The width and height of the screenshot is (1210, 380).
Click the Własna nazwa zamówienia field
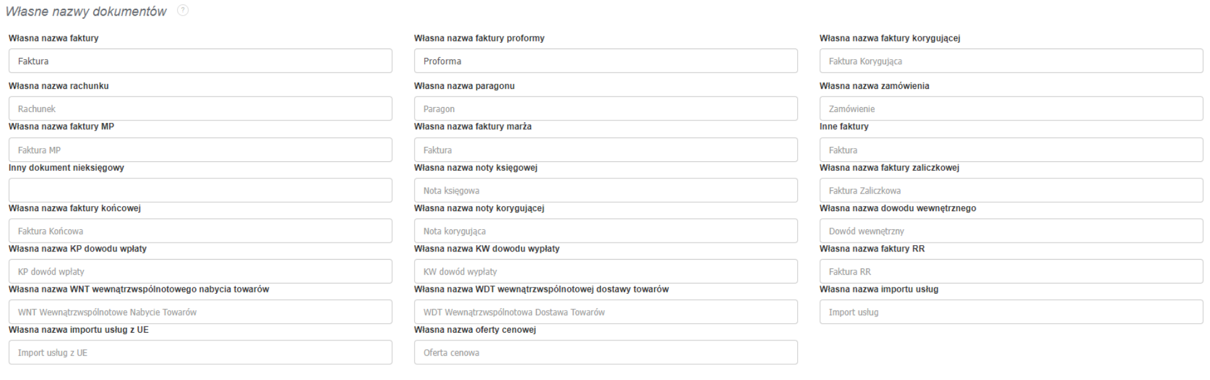[x=1010, y=109]
